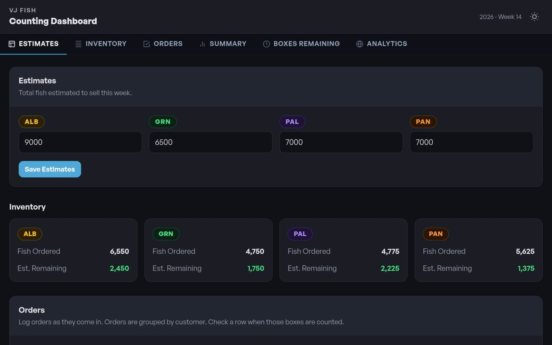Select the PAN estimate input field
This screenshot has width=552, height=345.
pos(471,142)
